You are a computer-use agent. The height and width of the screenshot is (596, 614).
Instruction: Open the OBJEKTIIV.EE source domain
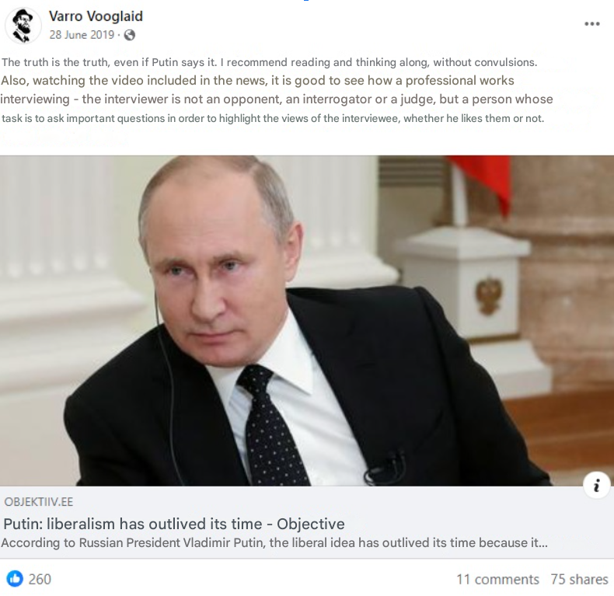click(x=38, y=502)
